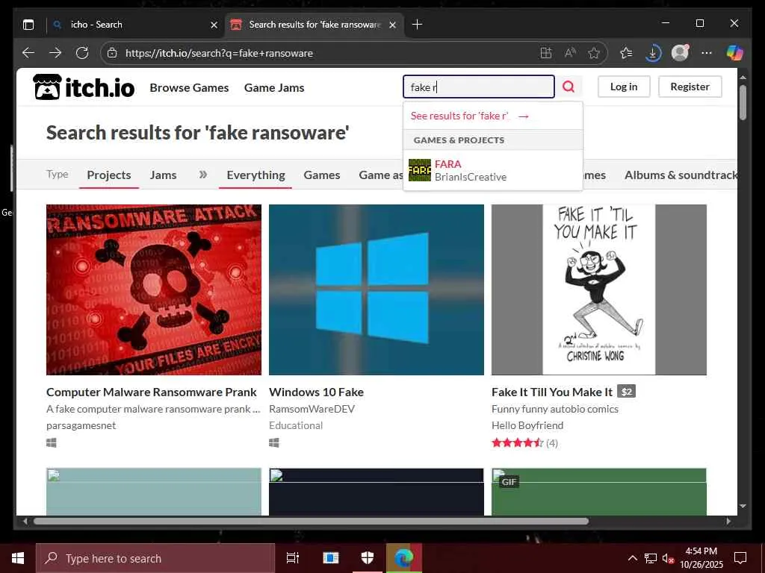Select the Everything filter tab
Screen dimensions: 765x573
255,175
